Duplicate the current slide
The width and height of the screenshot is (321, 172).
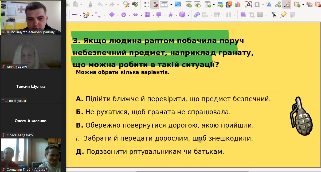(x=309, y=5)
